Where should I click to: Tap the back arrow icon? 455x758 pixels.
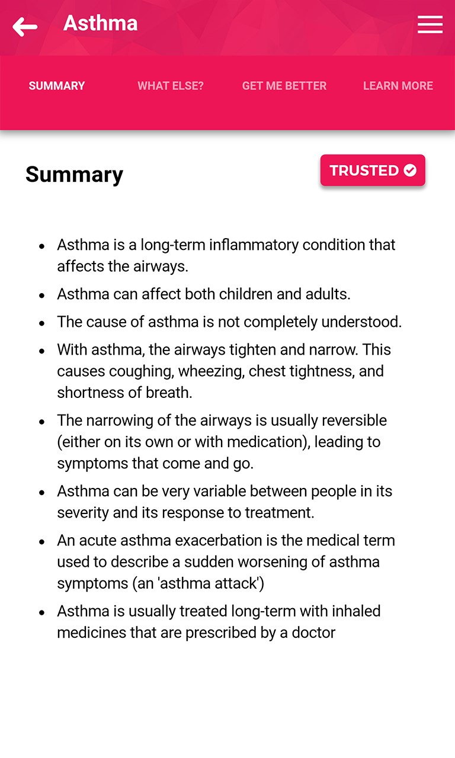coord(25,26)
